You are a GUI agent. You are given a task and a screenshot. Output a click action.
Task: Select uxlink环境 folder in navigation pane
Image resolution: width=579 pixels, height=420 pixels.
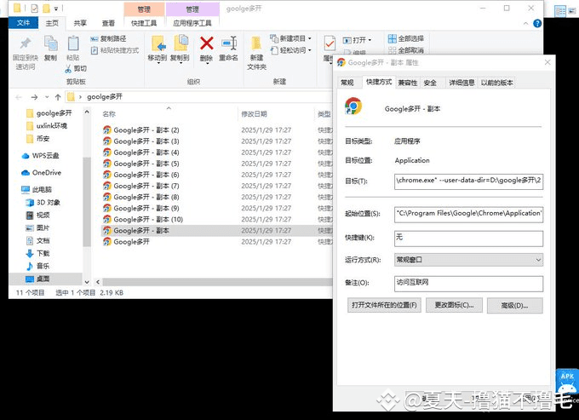(x=47, y=126)
